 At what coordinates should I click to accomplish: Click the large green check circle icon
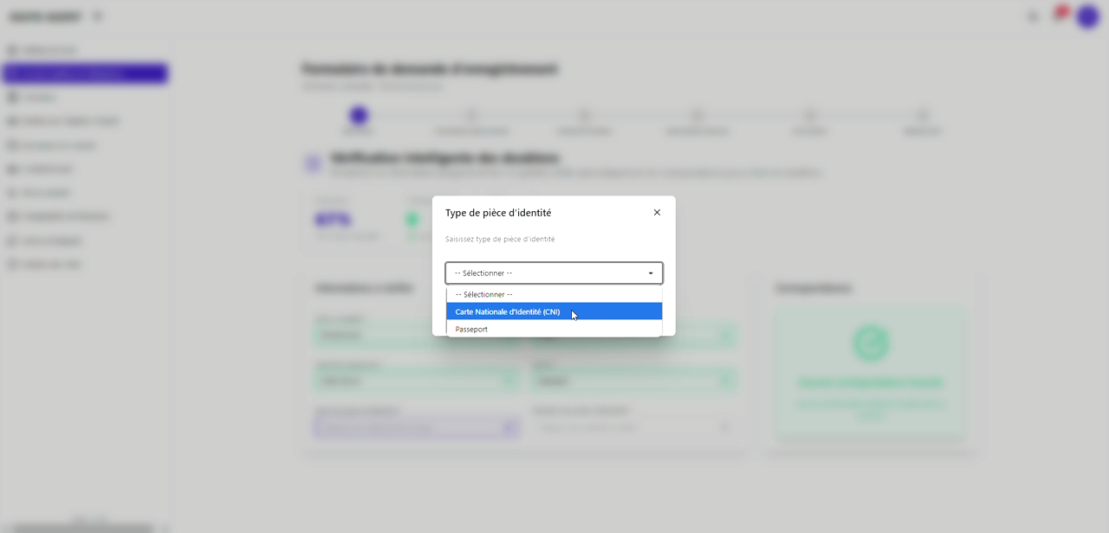870,344
